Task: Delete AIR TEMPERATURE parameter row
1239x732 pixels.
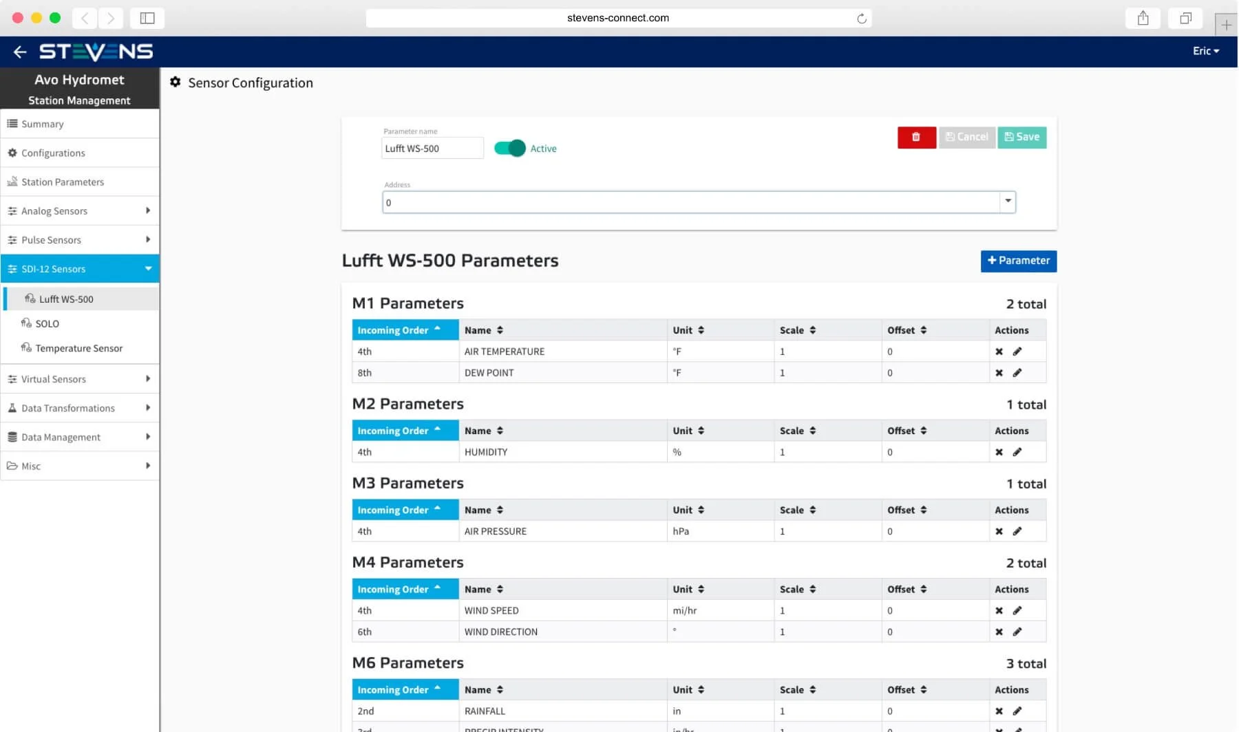Action: pos(999,352)
